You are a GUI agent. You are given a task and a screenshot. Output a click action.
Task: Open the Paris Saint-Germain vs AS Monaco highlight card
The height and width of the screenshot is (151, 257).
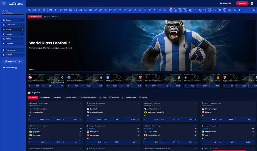tap(85, 81)
